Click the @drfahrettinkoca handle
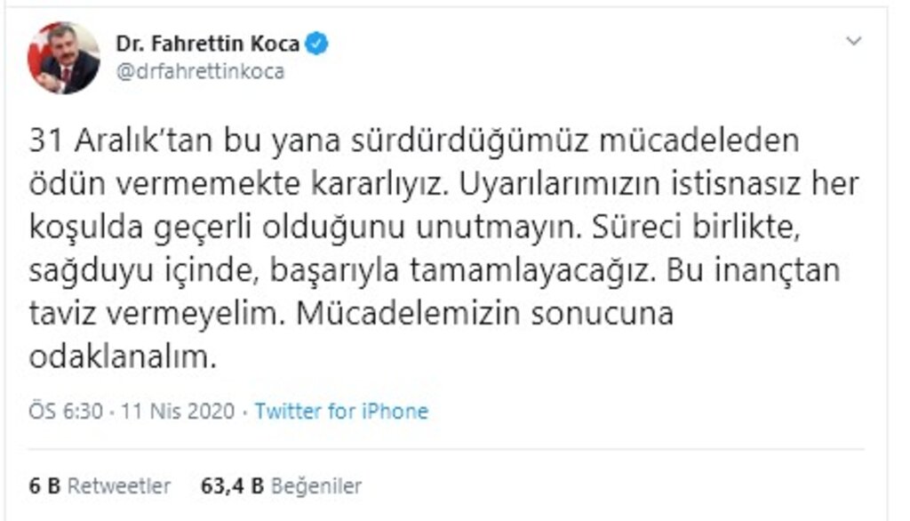Screen dimensions: 910x521 [x=200, y=71]
